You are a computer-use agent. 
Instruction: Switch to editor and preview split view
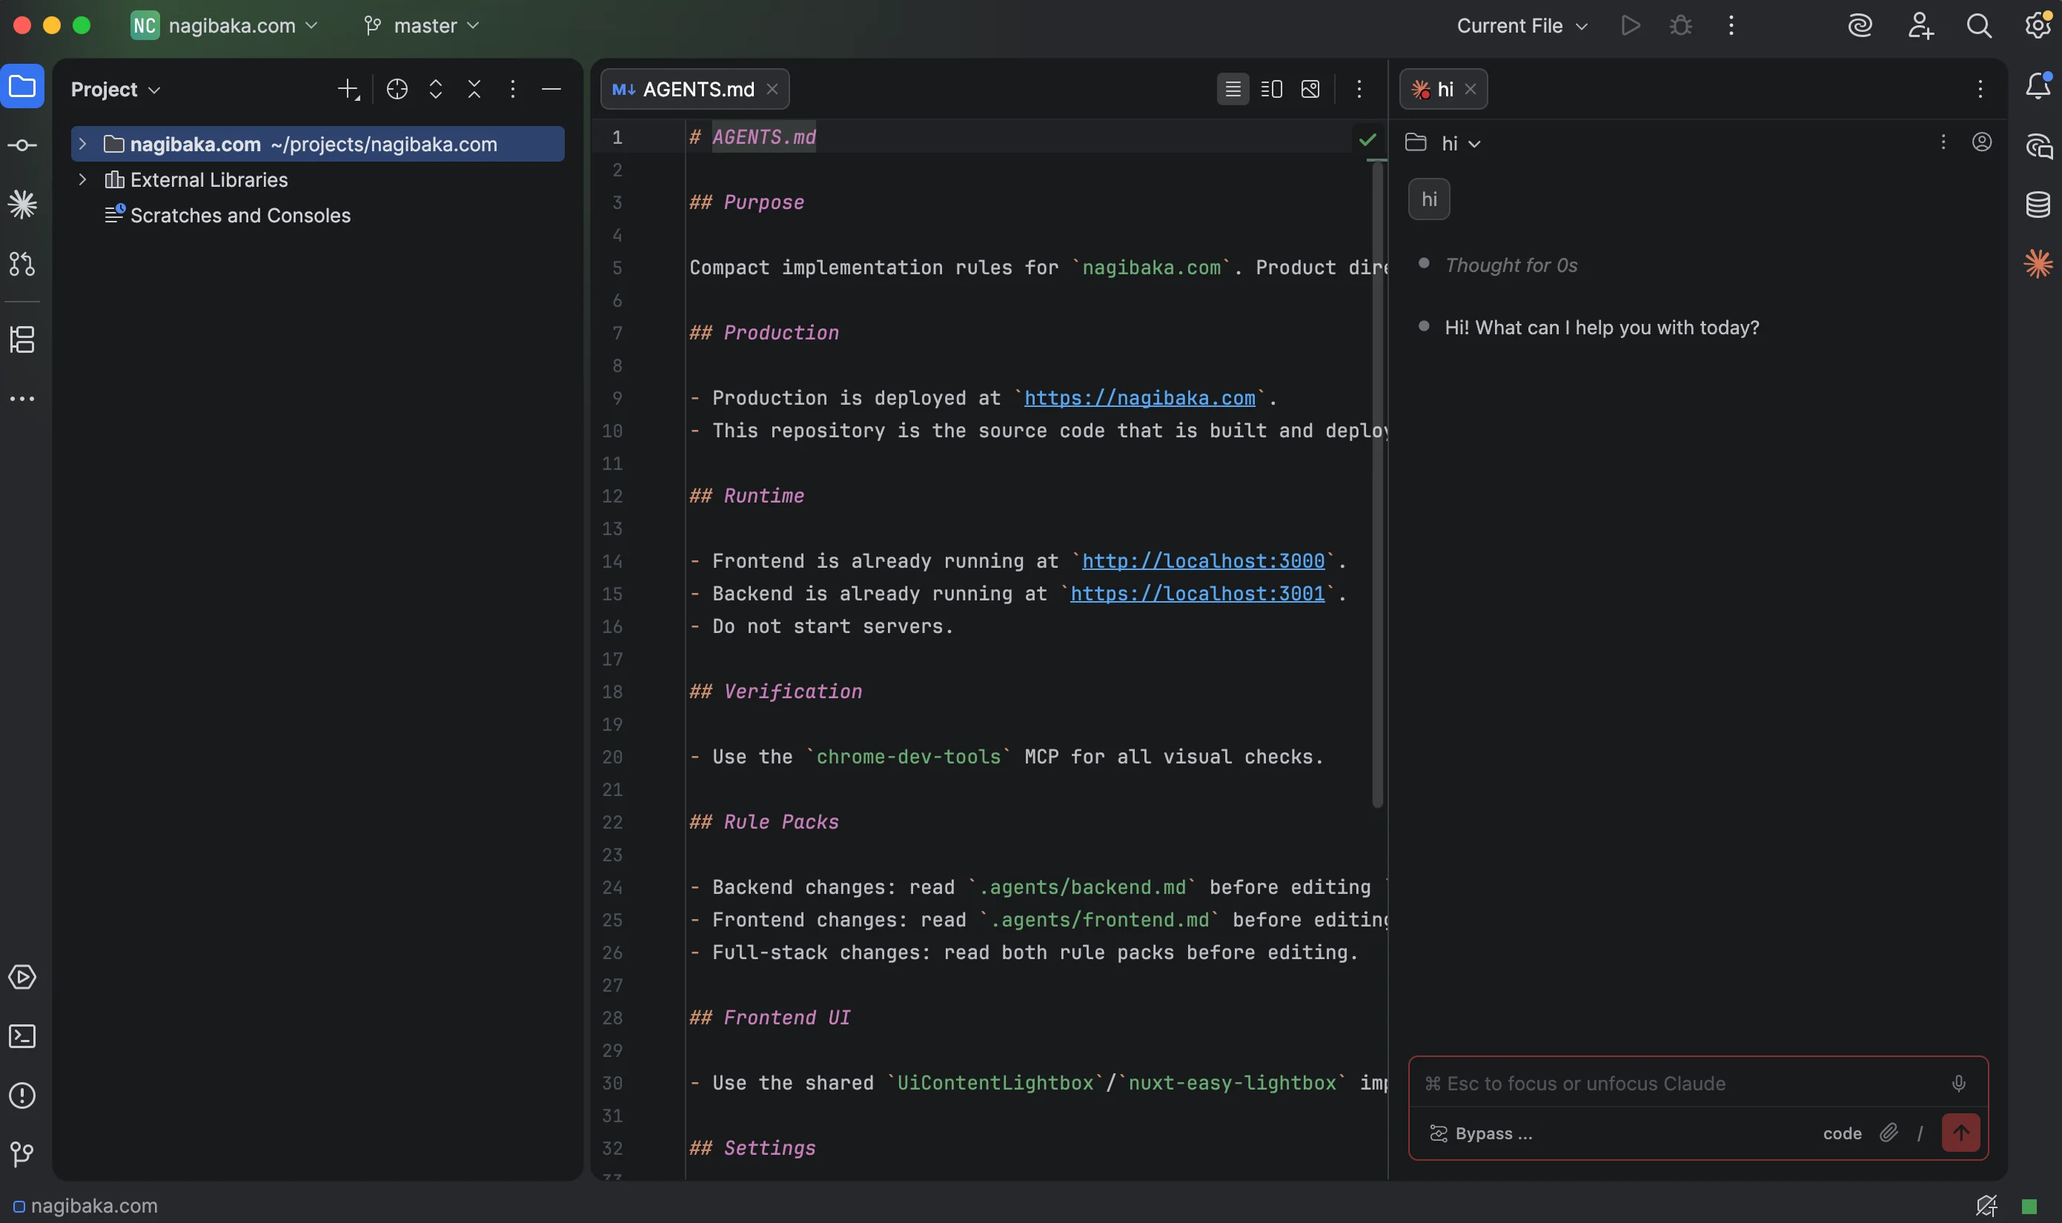(x=1272, y=89)
